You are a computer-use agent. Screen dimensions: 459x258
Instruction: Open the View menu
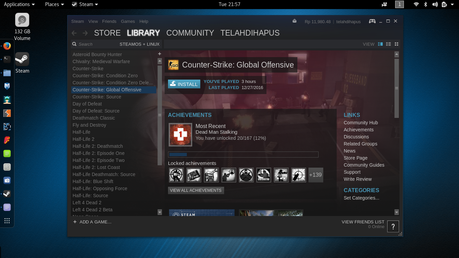93,21
